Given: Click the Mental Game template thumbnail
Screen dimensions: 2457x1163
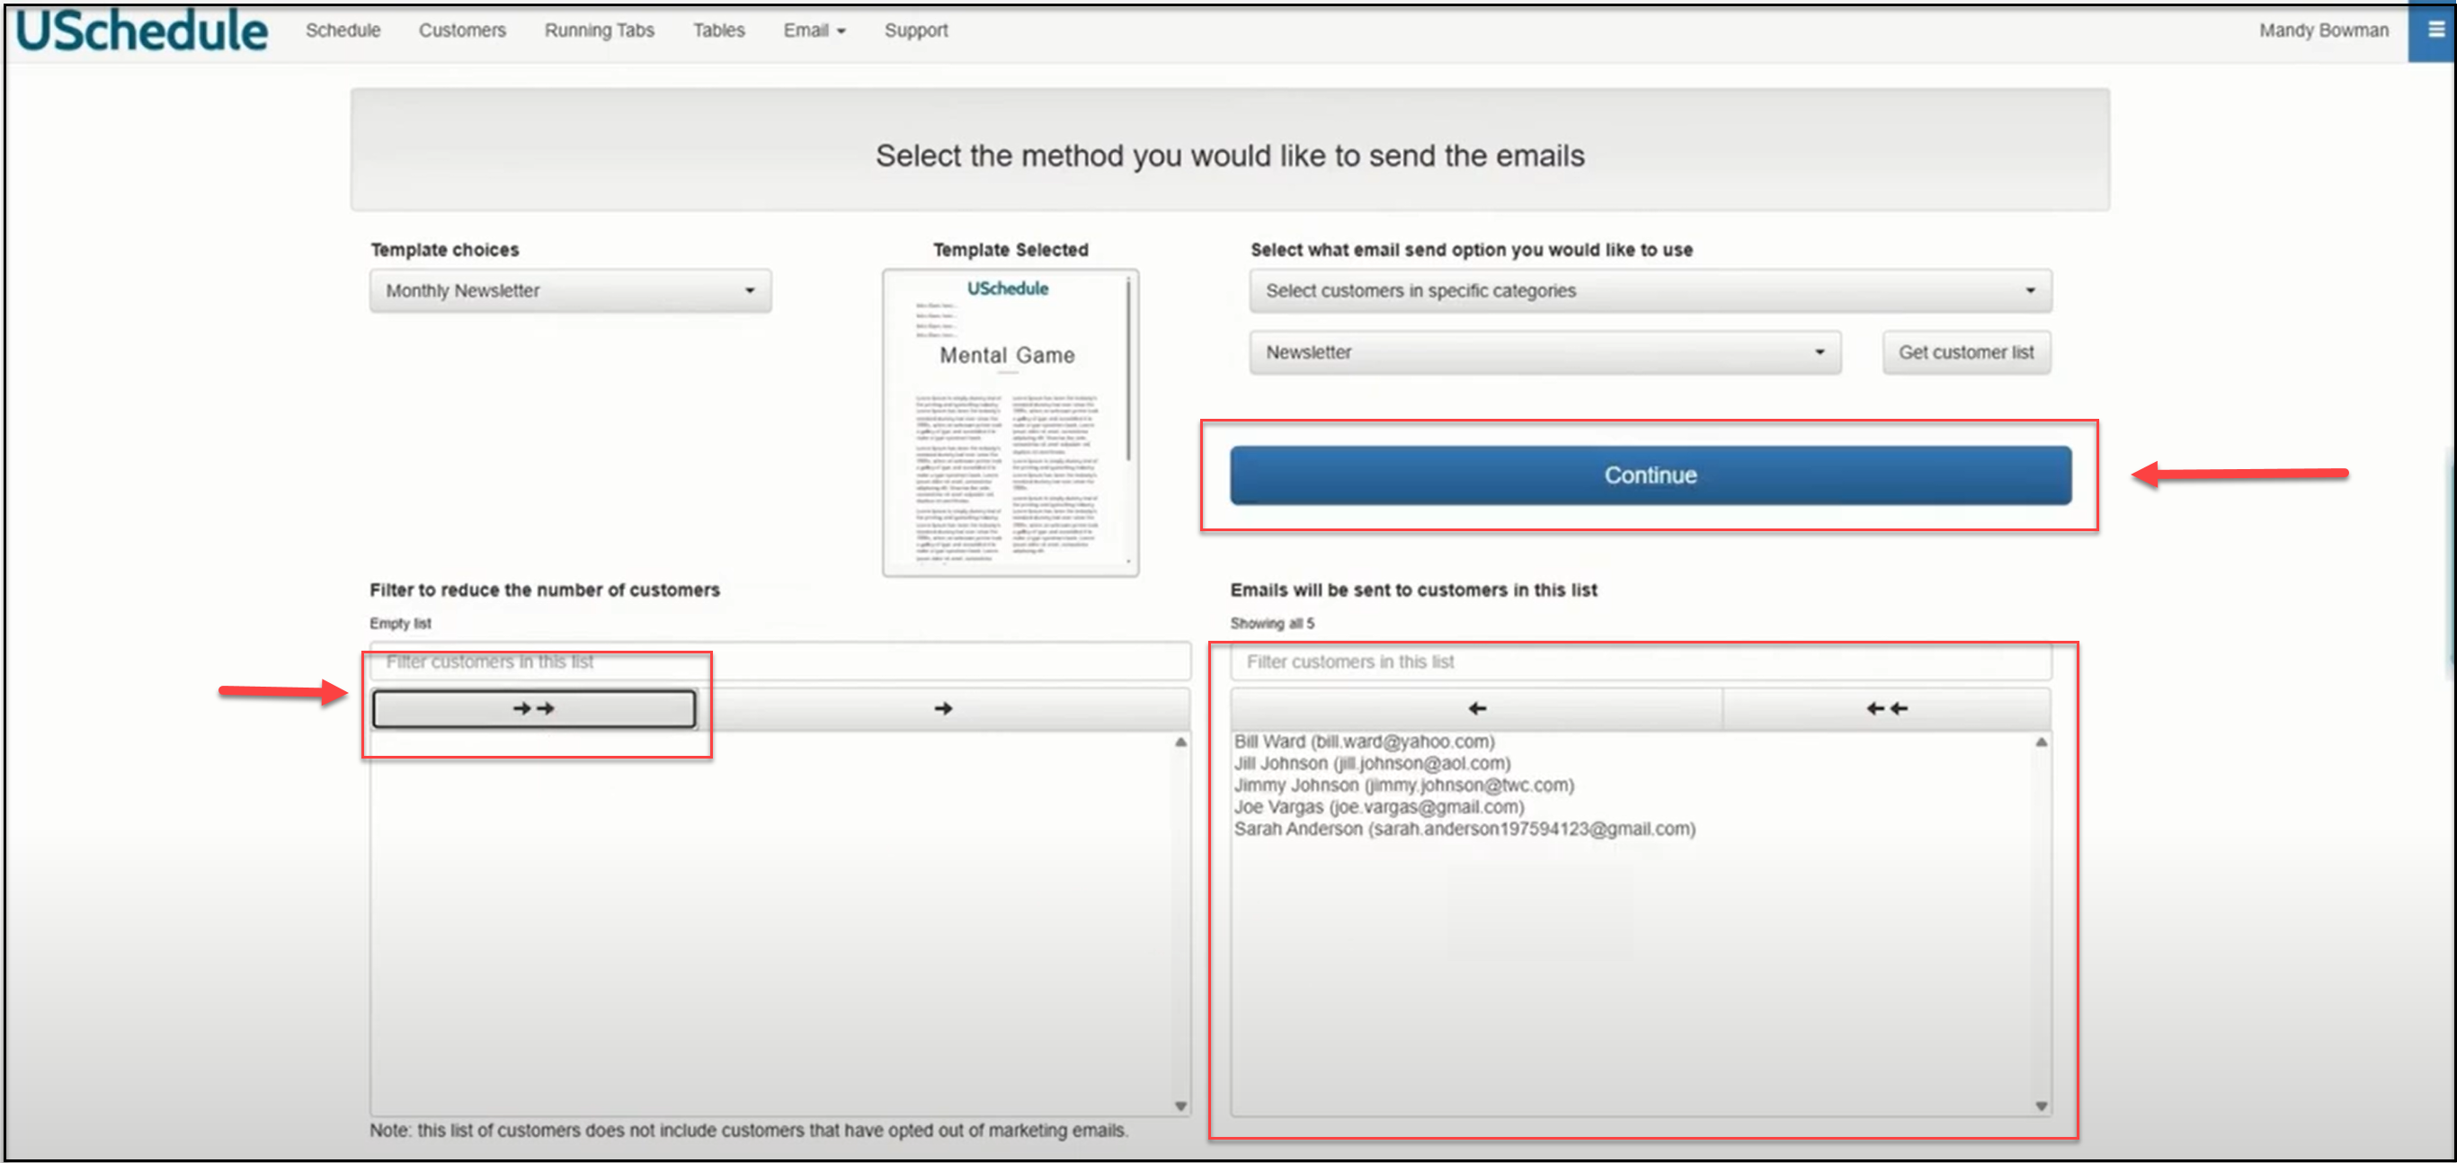Looking at the screenshot, I should coord(1008,422).
